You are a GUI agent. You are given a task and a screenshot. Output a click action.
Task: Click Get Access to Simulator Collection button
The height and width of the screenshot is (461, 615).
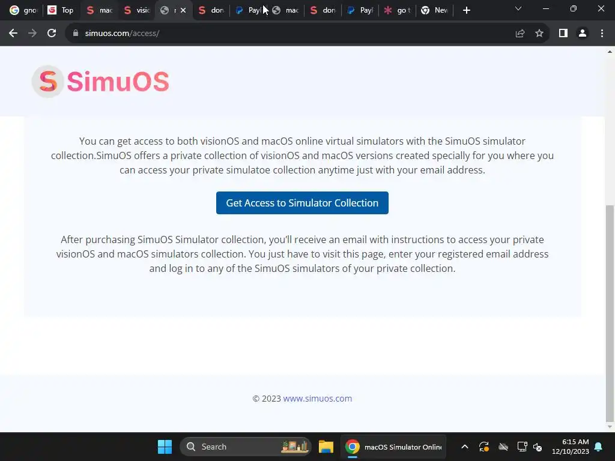[302, 203]
